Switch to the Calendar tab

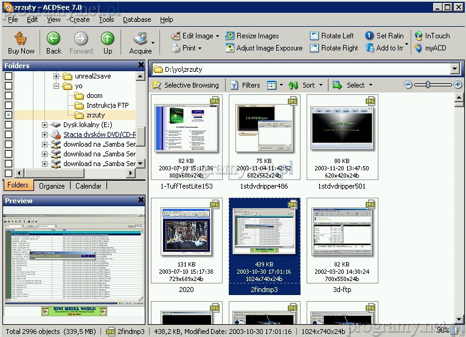click(x=88, y=186)
